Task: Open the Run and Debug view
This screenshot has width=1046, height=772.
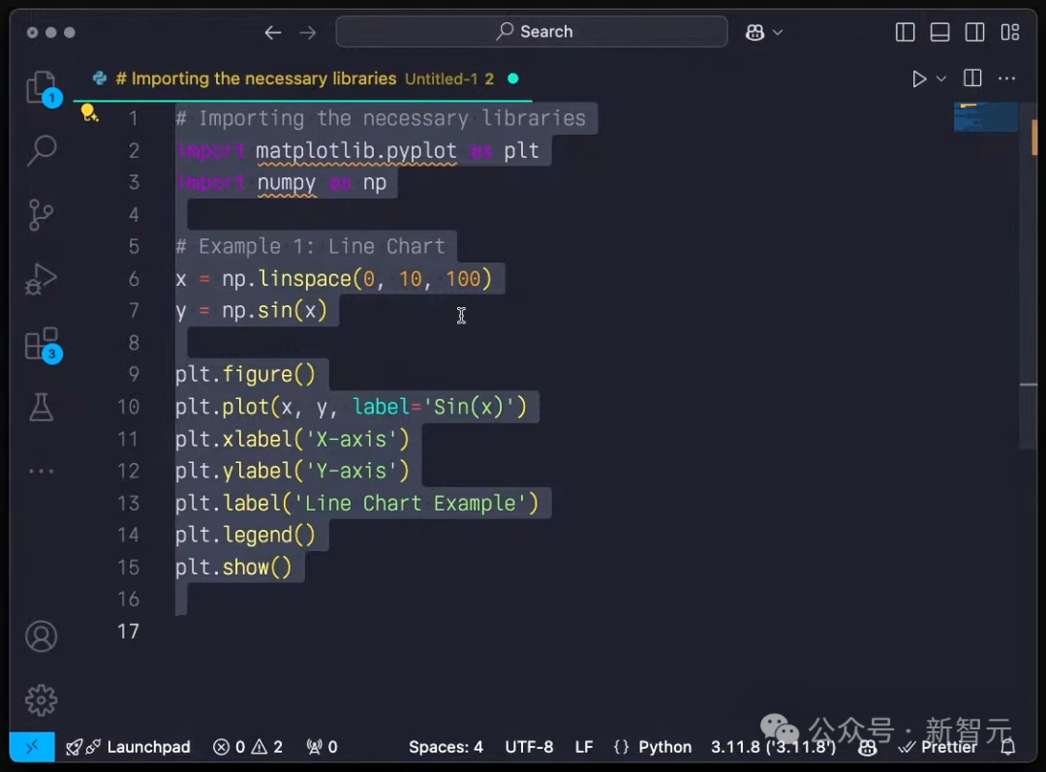Action: pyautogui.click(x=41, y=279)
